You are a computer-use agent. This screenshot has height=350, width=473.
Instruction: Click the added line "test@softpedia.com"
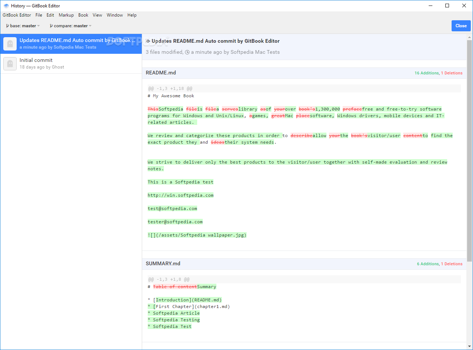tap(172, 209)
